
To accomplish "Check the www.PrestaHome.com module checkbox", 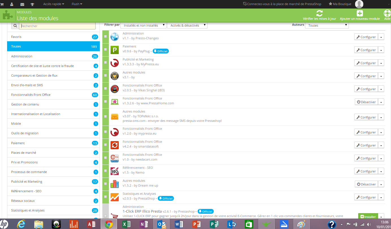I will click(x=105, y=101).
